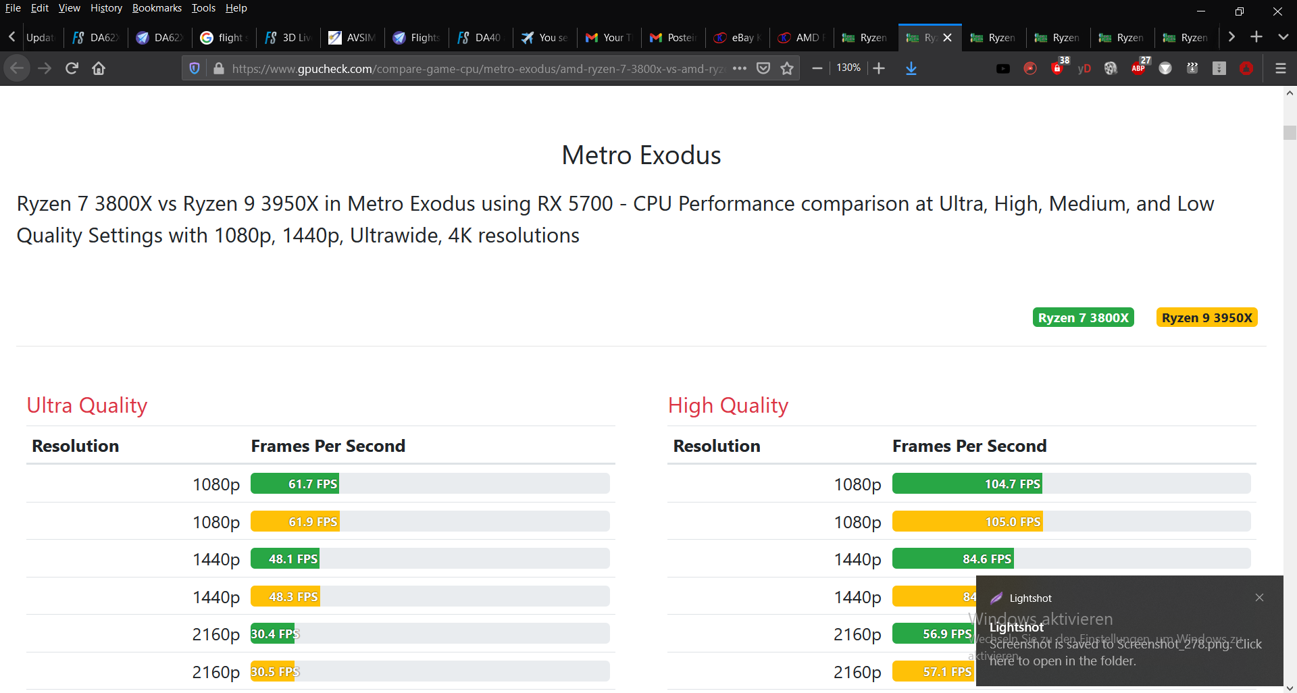Open the downloads panel

click(911, 68)
